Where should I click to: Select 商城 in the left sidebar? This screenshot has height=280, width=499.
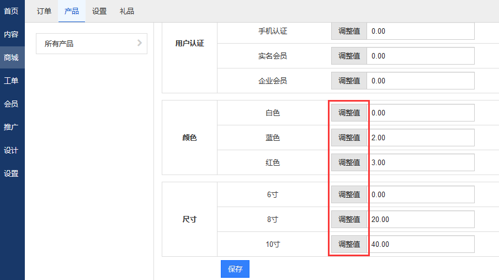12,57
